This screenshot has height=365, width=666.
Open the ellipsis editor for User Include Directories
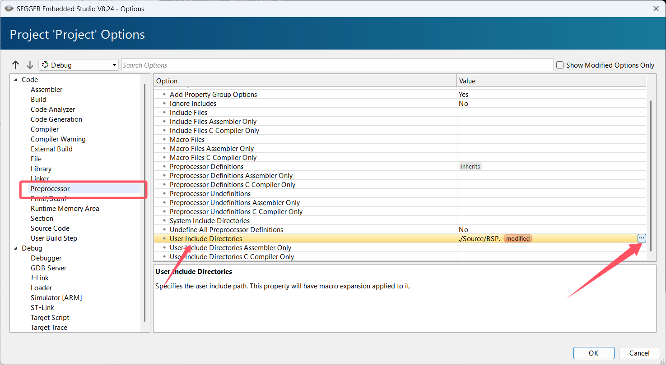[642, 238]
